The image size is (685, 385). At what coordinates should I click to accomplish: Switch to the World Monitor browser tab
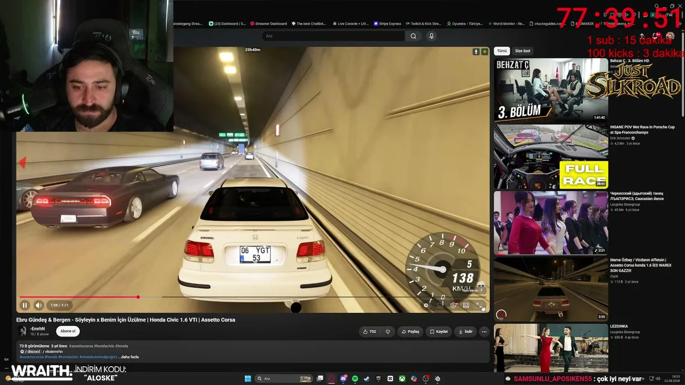506,24
